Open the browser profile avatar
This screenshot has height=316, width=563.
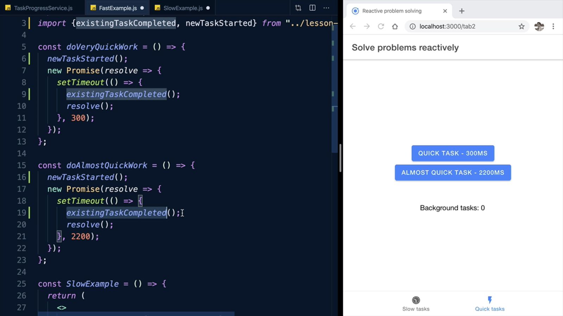click(539, 26)
